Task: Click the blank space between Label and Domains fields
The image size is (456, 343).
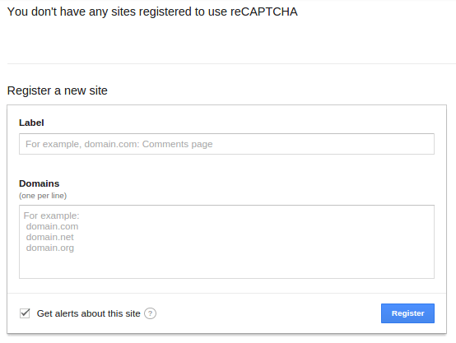Action: point(226,166)
